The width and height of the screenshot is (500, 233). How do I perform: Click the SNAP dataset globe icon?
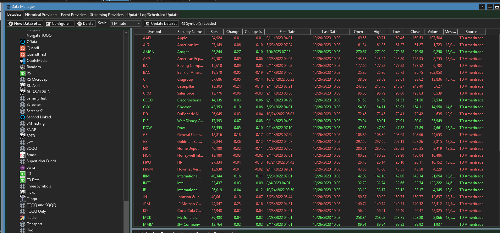[23, 130]
